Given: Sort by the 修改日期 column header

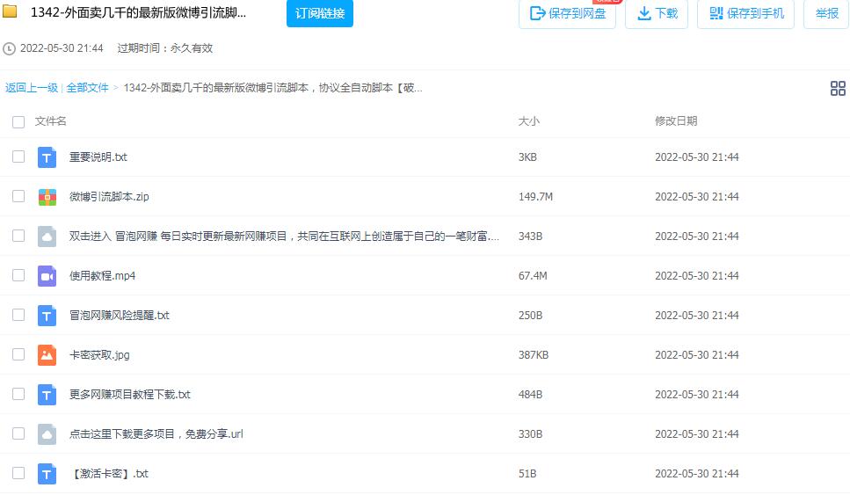Looking at the screenshot, I should point(676,121).
